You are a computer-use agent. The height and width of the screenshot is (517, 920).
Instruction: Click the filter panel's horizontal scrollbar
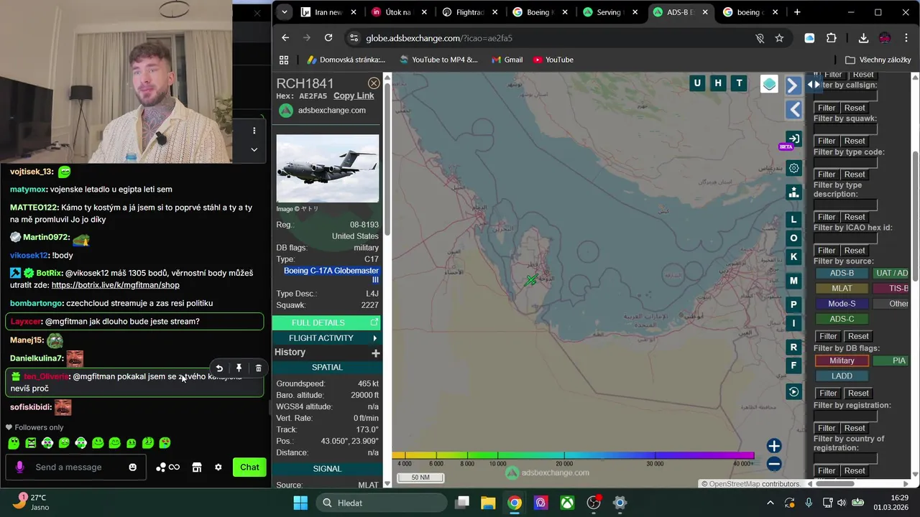point(834,483)
